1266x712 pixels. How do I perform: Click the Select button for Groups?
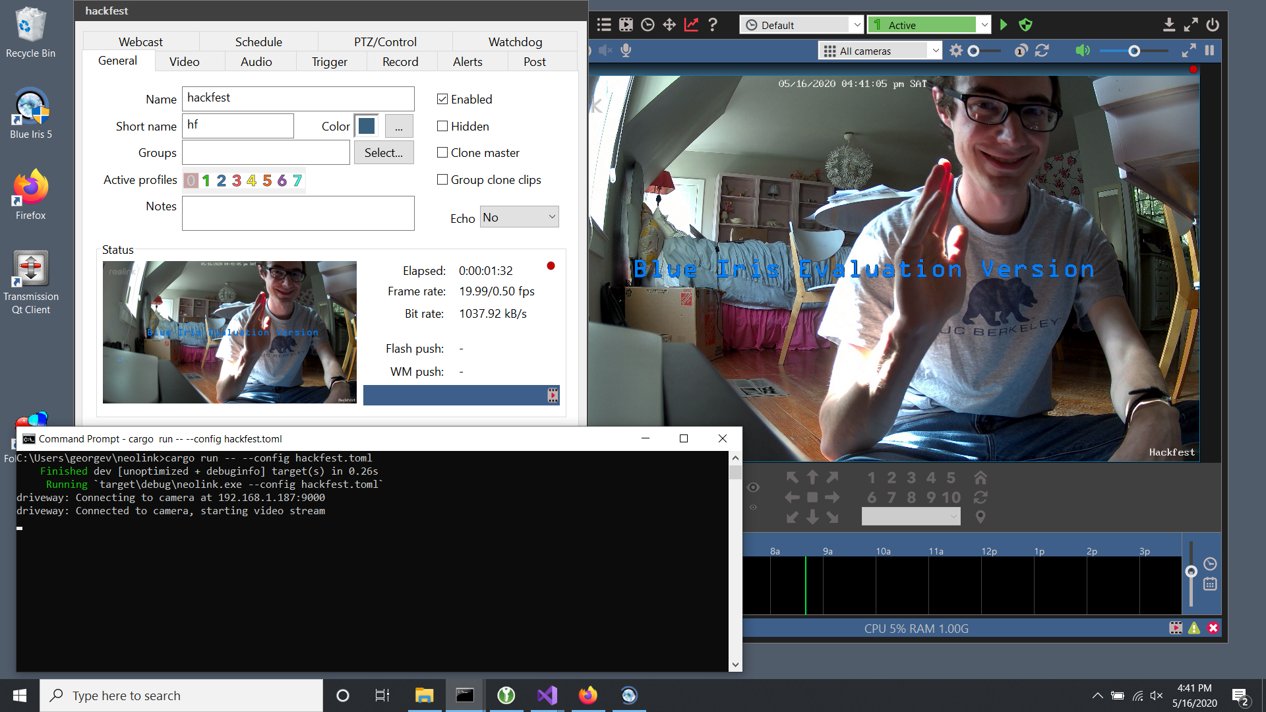(x=384, y=152)
